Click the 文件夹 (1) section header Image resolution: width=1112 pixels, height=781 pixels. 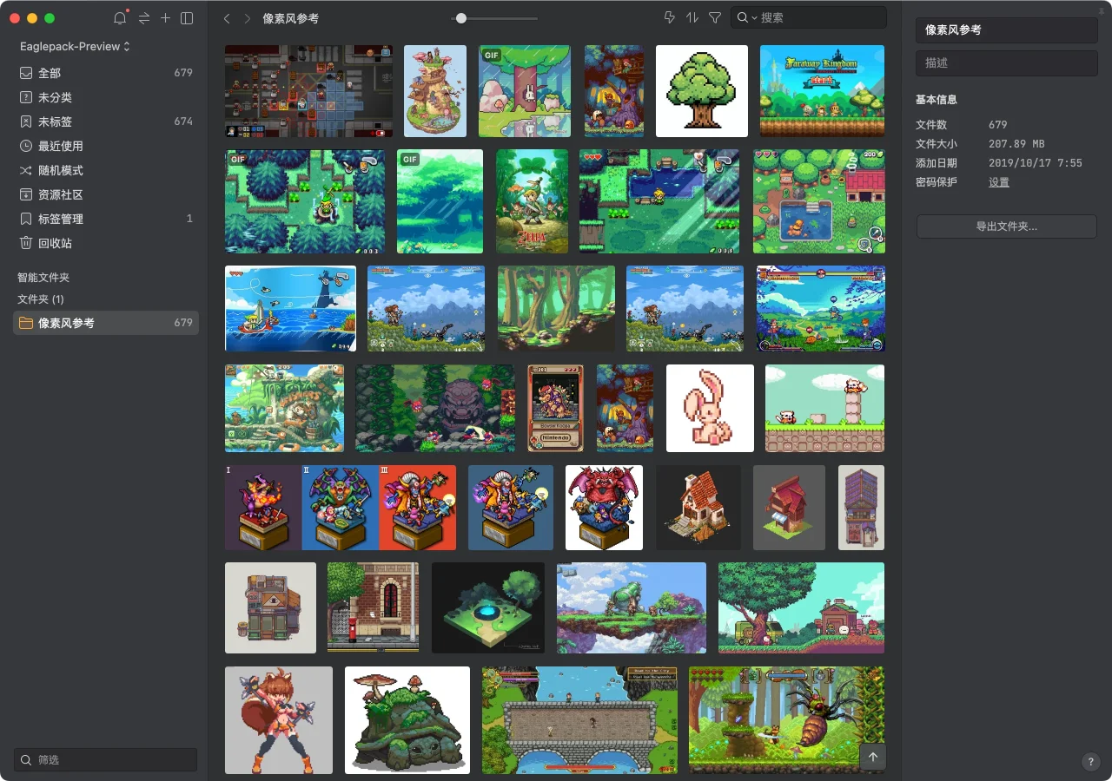pos(41,299)
